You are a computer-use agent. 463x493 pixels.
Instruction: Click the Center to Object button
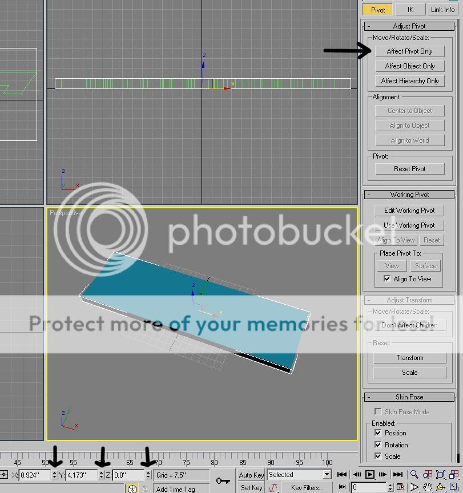click(409, 111)
